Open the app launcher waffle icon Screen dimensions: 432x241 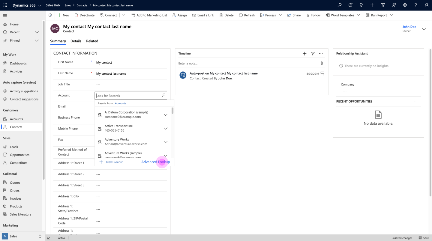(x=5, y=5)
